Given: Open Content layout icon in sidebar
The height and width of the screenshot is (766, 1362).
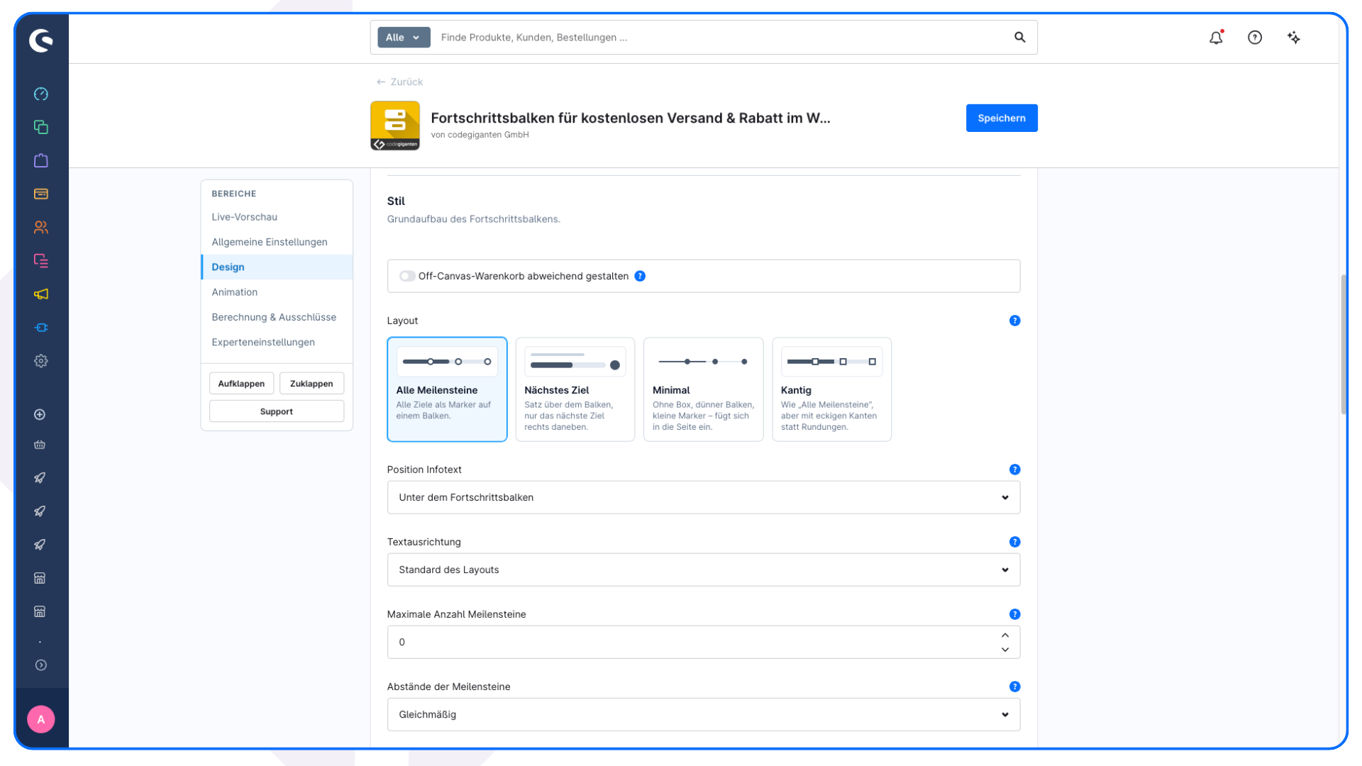Looking at the screenshot, I should pos(41,260).
